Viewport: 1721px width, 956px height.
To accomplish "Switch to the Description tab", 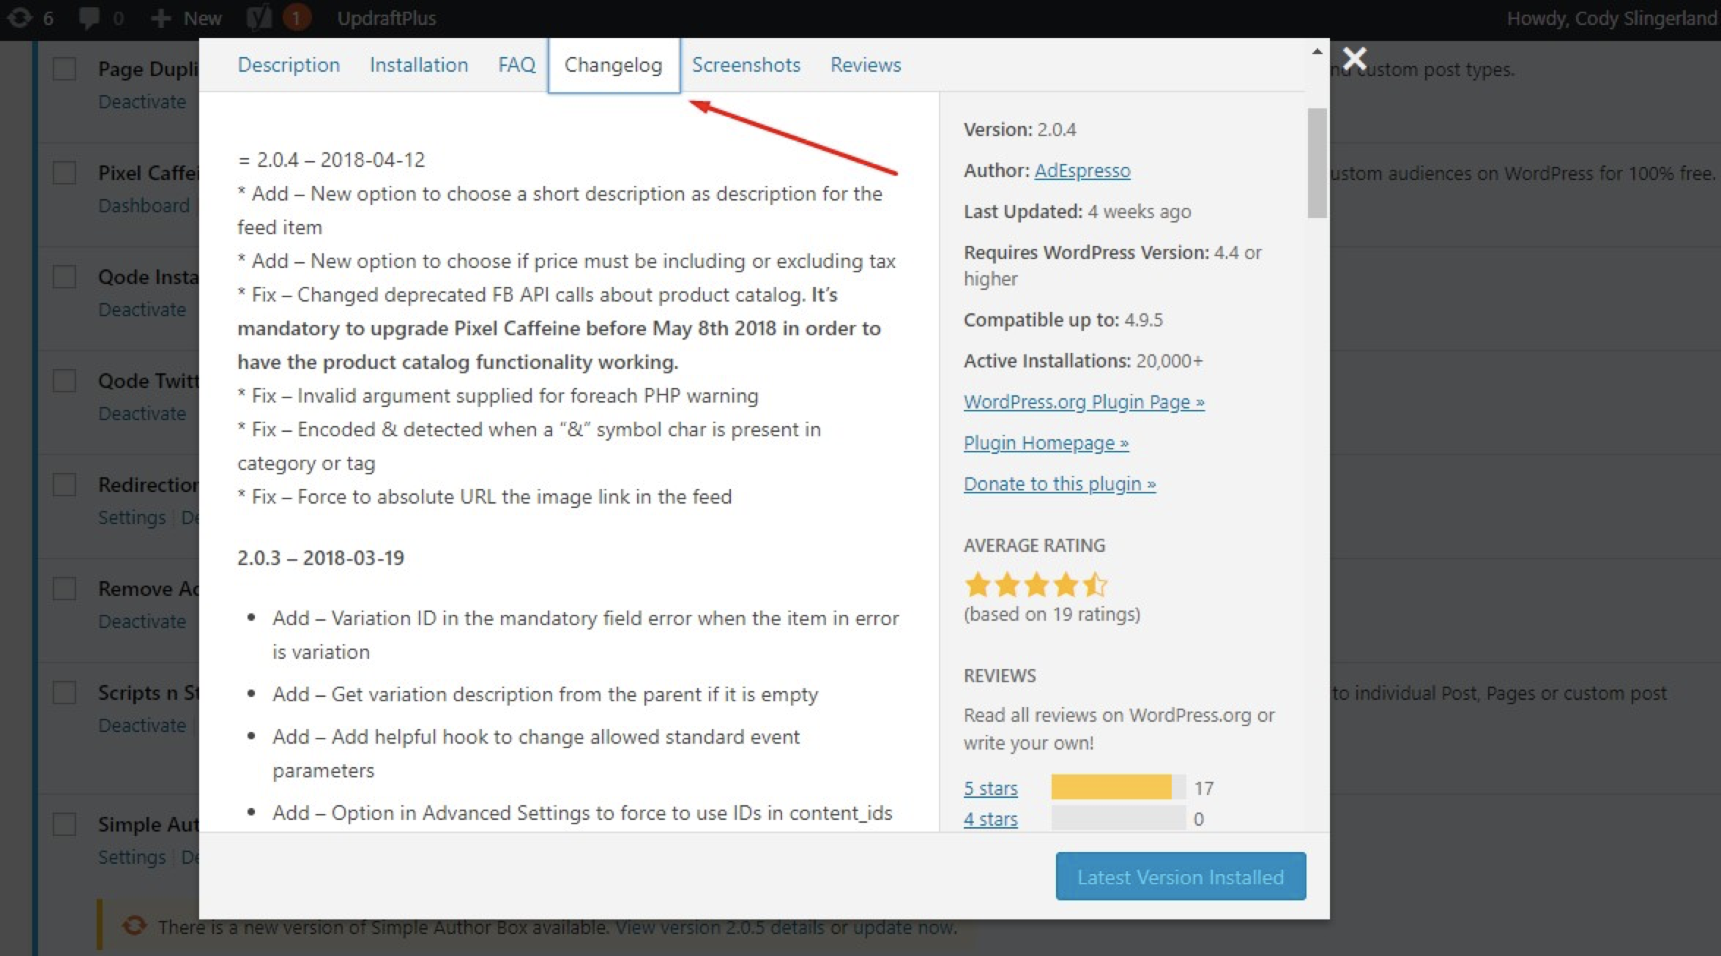I will coord(289,64).
